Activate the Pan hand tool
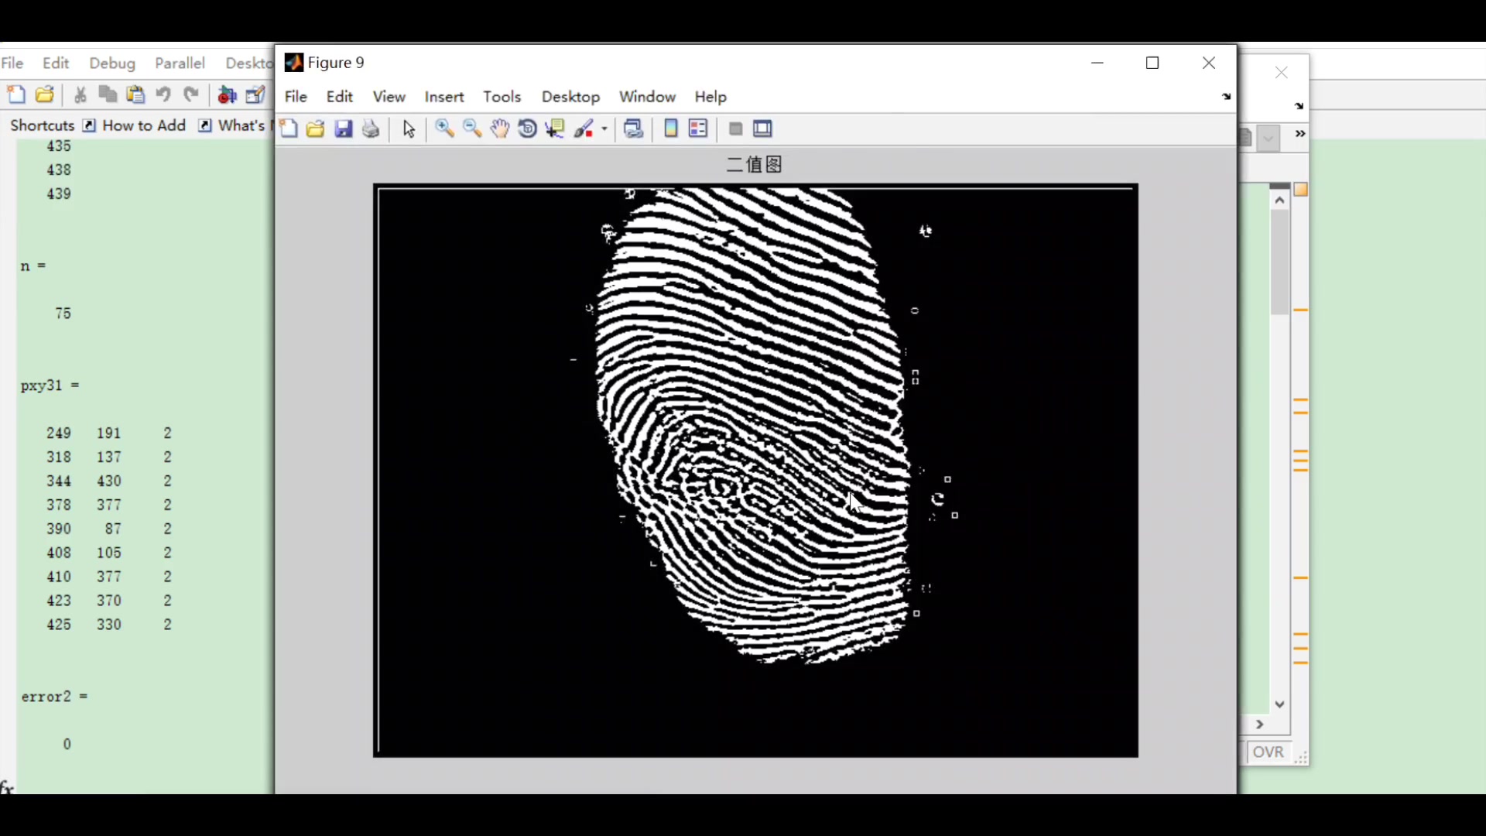Image resolution: width=1486 pixels, height=836 pixels. pos(500,129)
